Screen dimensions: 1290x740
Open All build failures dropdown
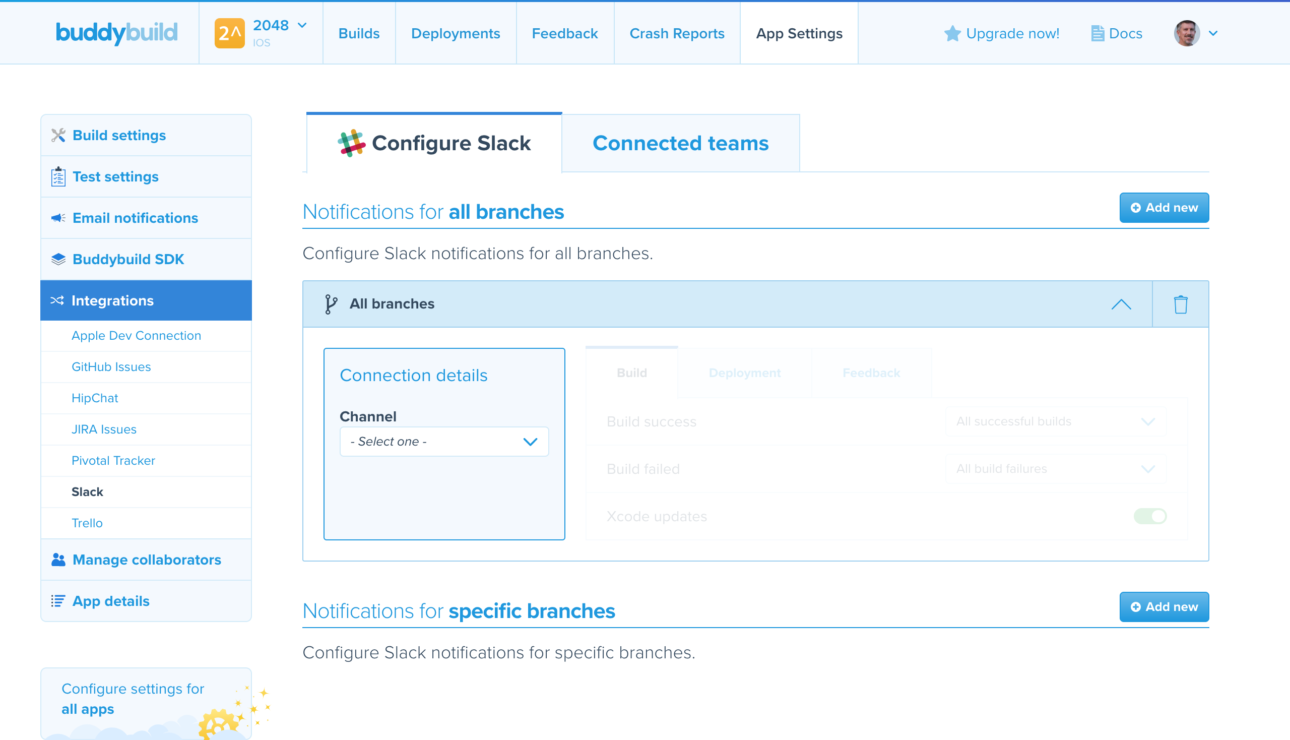[x=1056, y=469]
